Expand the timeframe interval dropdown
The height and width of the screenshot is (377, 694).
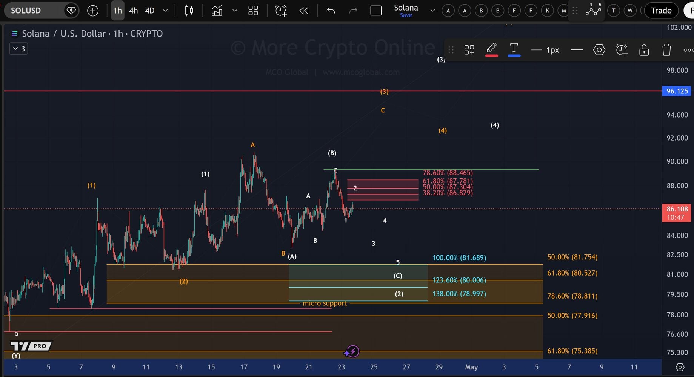[x=165, y=11]
